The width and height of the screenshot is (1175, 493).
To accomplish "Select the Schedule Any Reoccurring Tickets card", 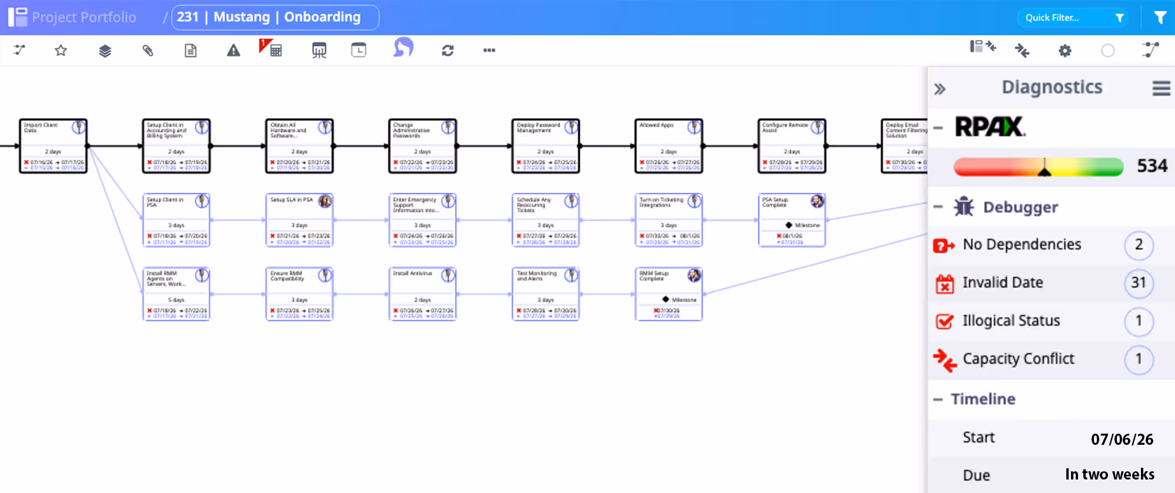I will point(546,220).
